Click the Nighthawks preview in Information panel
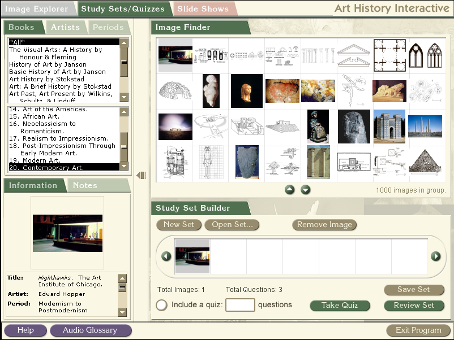Screen dimensions: 454x340 point(67,233)
